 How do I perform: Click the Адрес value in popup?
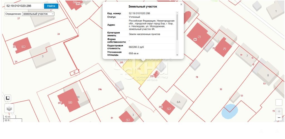152,25
